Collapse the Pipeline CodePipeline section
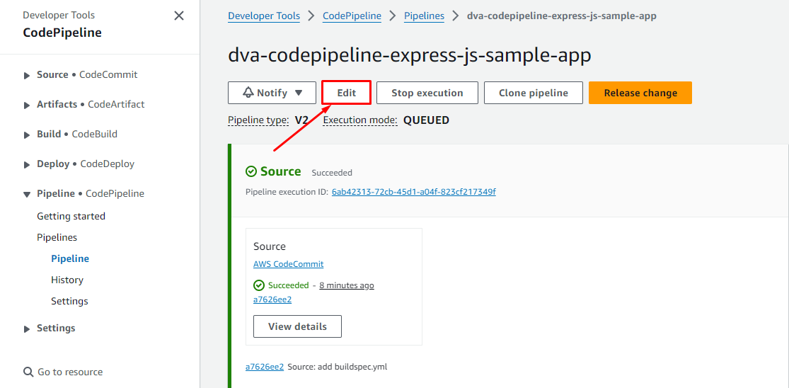This screenshot has width=789, height=388. pos(28,194)
